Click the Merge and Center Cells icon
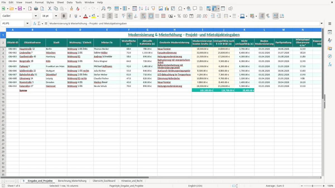This screenshot has width=335, height=188. click(151, 16)
